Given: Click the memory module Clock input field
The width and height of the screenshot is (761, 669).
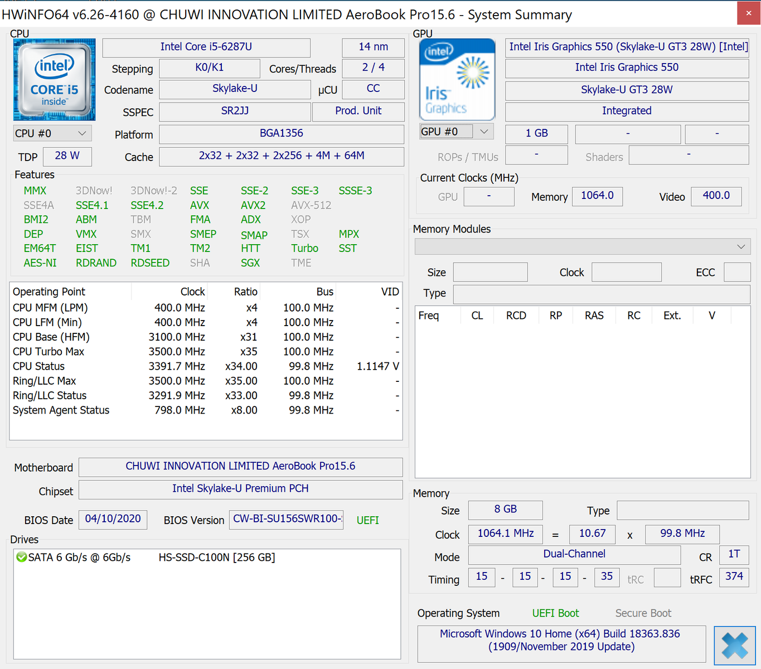Looking at the screenshot, I should click(627, 272).
